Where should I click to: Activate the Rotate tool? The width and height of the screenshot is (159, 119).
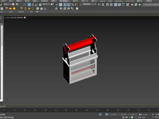[x=33, y=5]
